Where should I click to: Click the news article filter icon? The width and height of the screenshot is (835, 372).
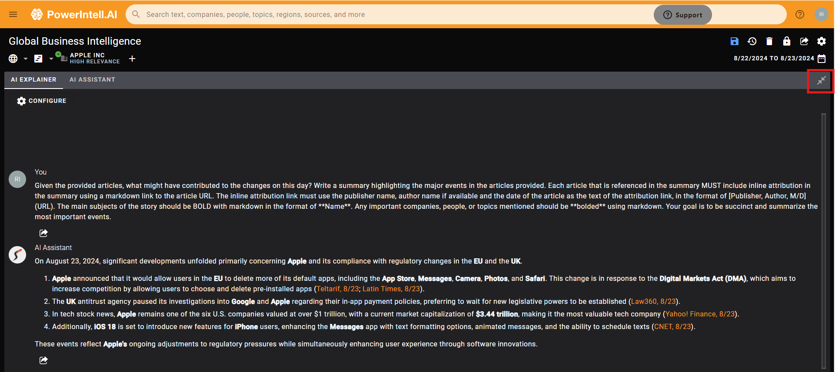38,59
